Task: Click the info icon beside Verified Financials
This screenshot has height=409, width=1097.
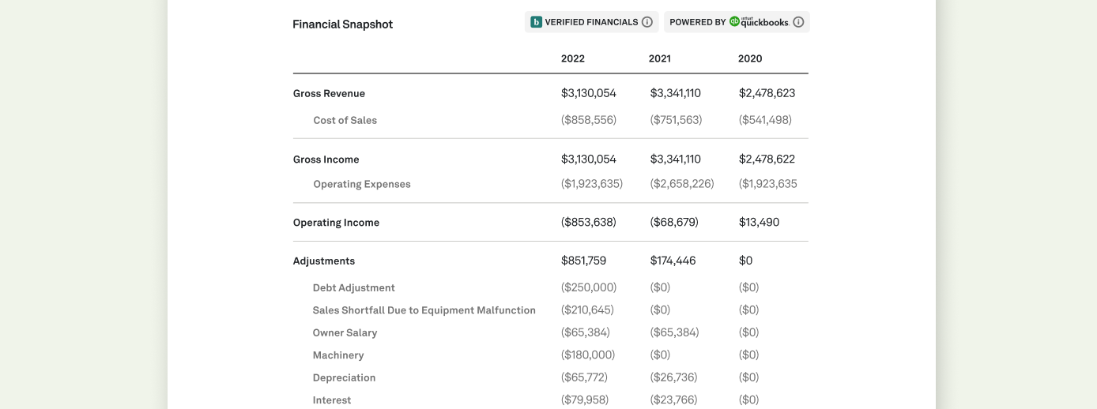Action: (x=647, y=22)
